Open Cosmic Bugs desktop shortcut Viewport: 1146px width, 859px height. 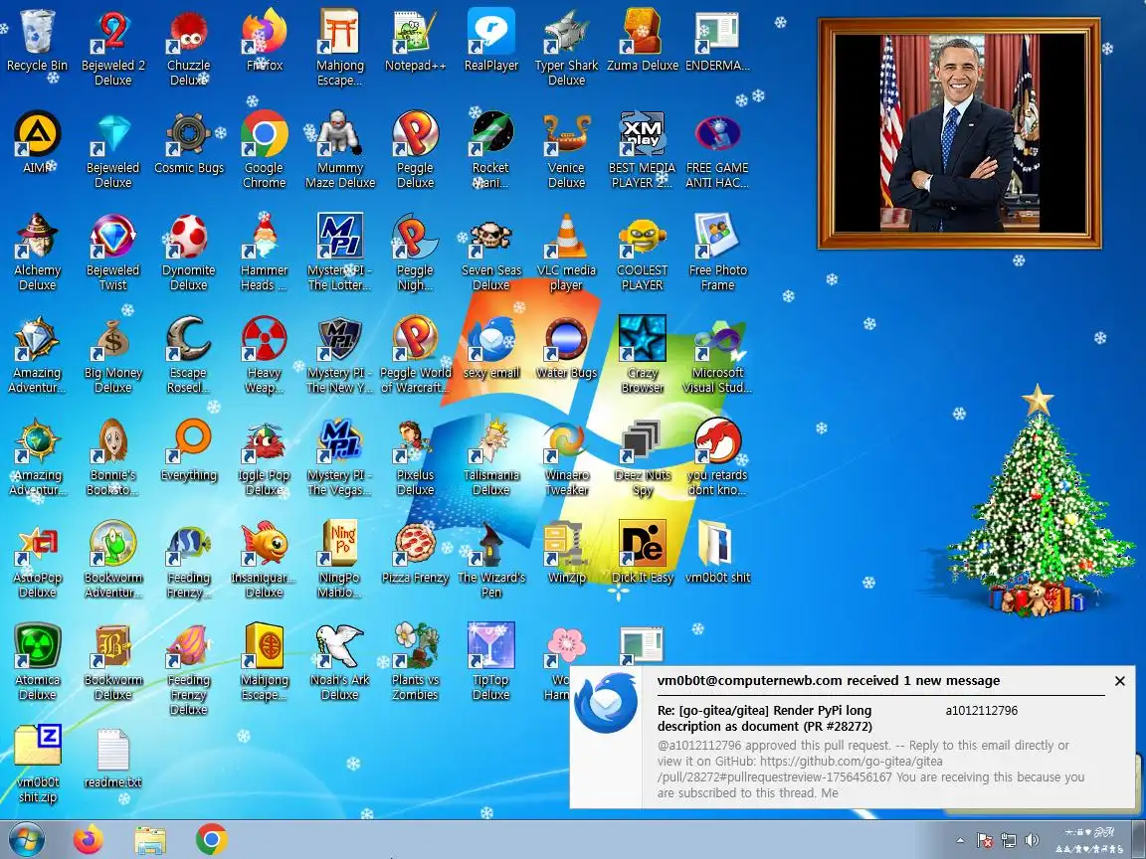[x=189, y=142]
